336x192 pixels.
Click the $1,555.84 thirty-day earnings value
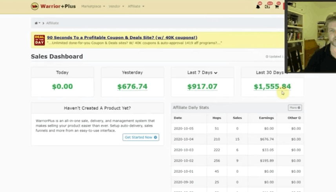pyautogui.click(x=272, y=87)
